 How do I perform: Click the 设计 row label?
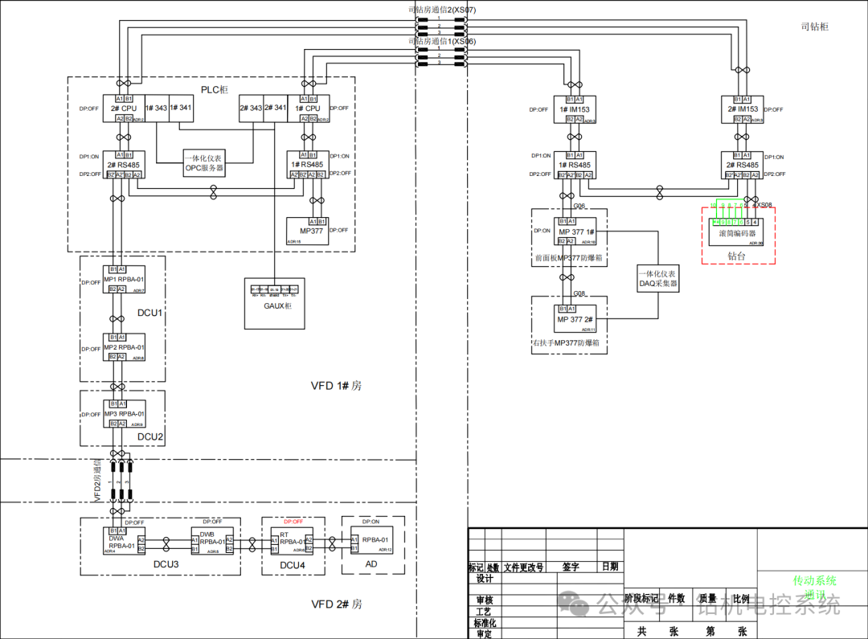[485, 579]
